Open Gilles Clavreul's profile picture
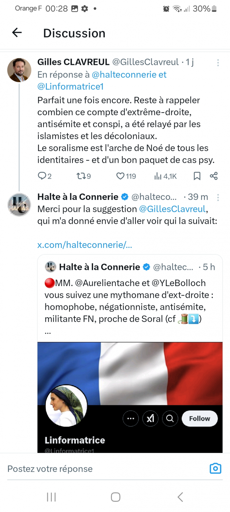The height and width of the screenshot is (512, 230). pyautogui.click(x=19, y=70)
